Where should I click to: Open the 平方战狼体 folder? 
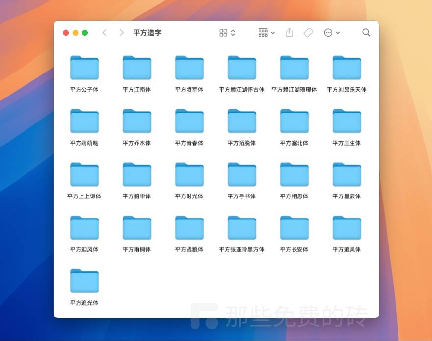[189, 227]
